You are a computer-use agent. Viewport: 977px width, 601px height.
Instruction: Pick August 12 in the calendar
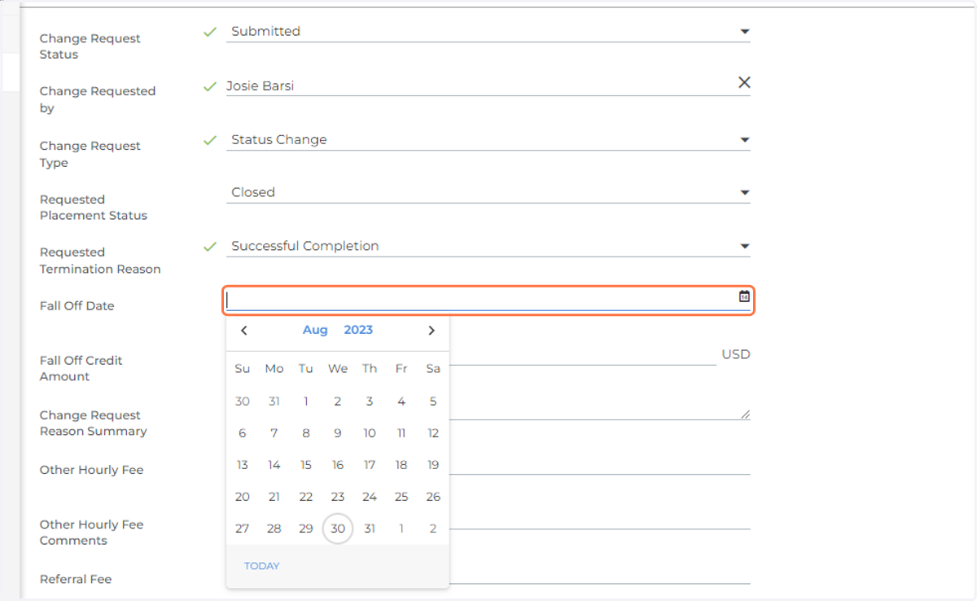[433, 433]
